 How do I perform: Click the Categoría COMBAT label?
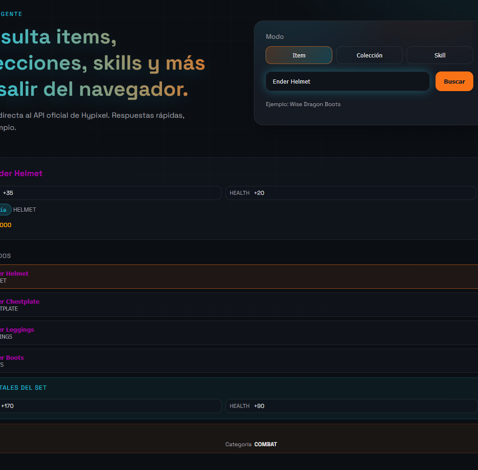coord(251,444)
